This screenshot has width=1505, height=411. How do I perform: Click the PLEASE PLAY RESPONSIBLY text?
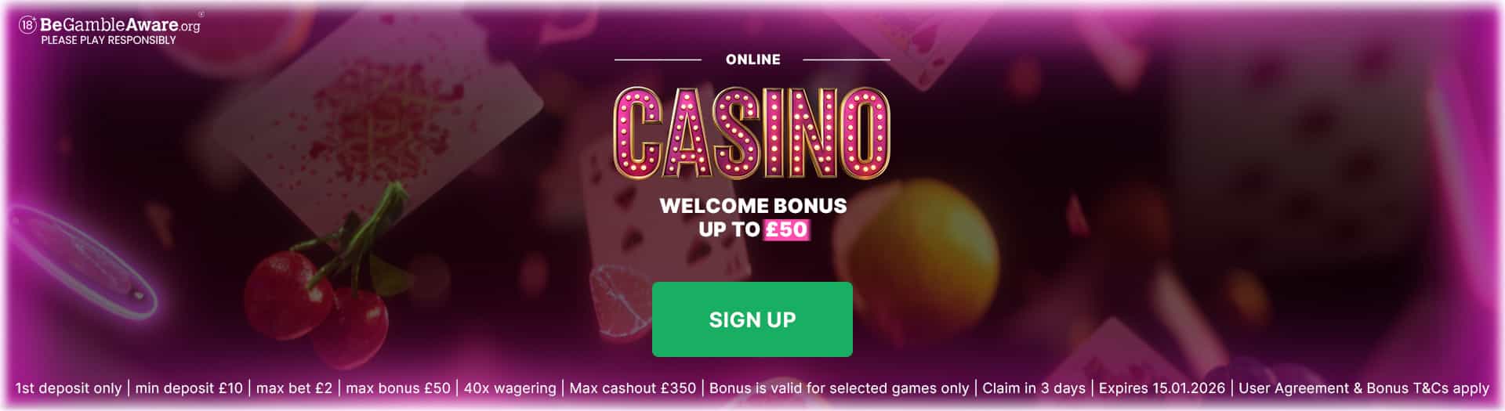point(108,40)
